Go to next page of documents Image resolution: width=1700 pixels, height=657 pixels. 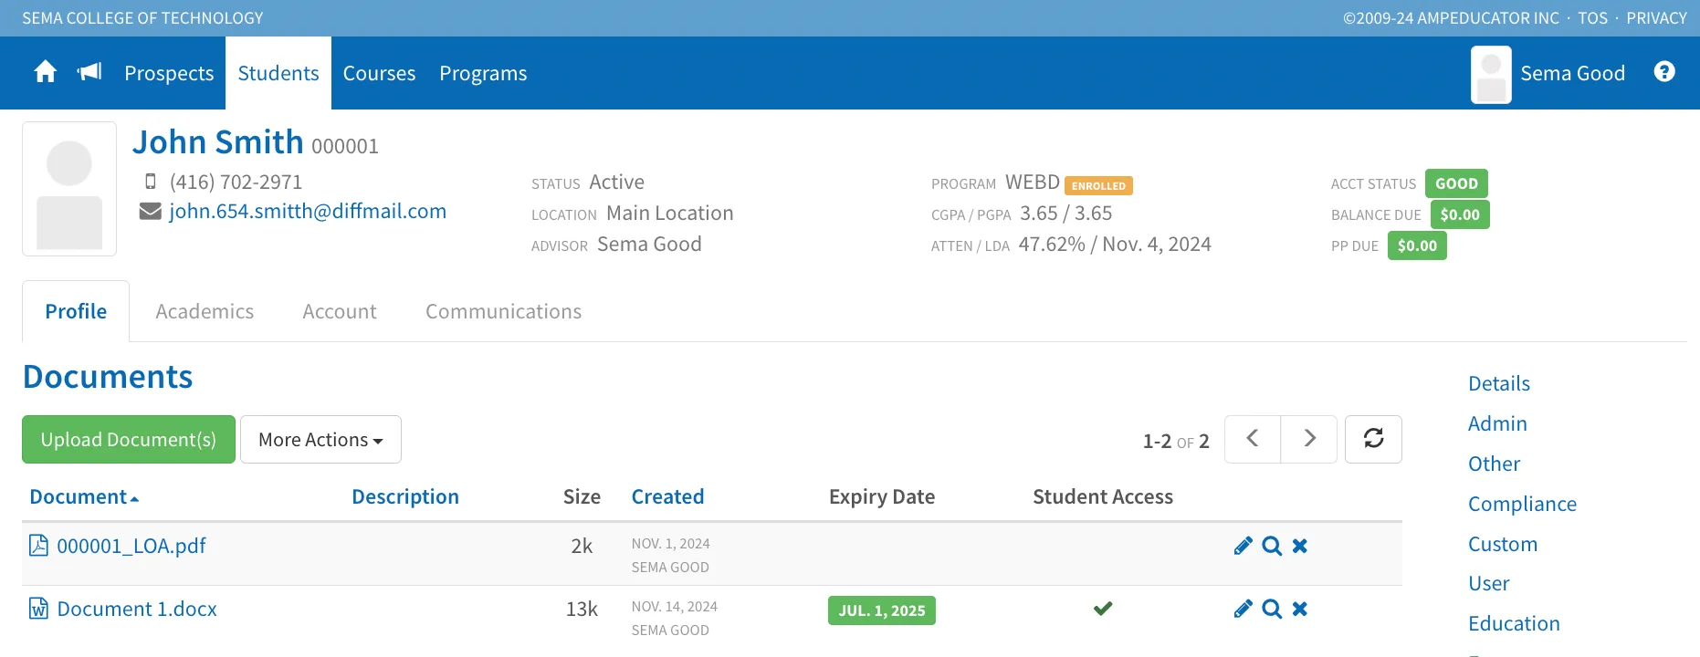(x=1309, y=439)
